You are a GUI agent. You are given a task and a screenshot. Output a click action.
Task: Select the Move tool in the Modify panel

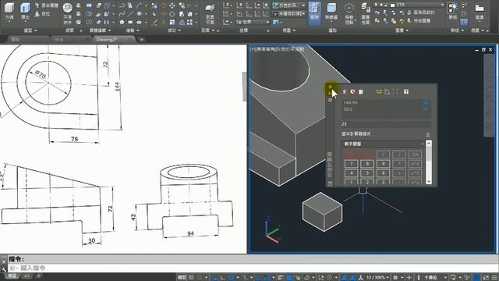(172, 5)
